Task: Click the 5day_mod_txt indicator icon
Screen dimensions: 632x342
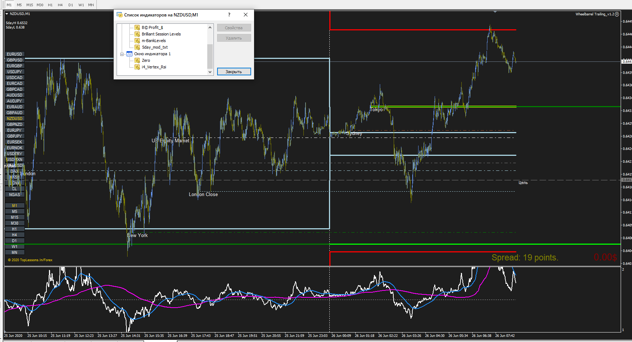Action: coord(137,47)
